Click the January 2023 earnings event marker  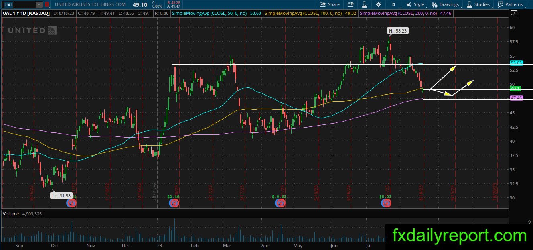[174, 203]
